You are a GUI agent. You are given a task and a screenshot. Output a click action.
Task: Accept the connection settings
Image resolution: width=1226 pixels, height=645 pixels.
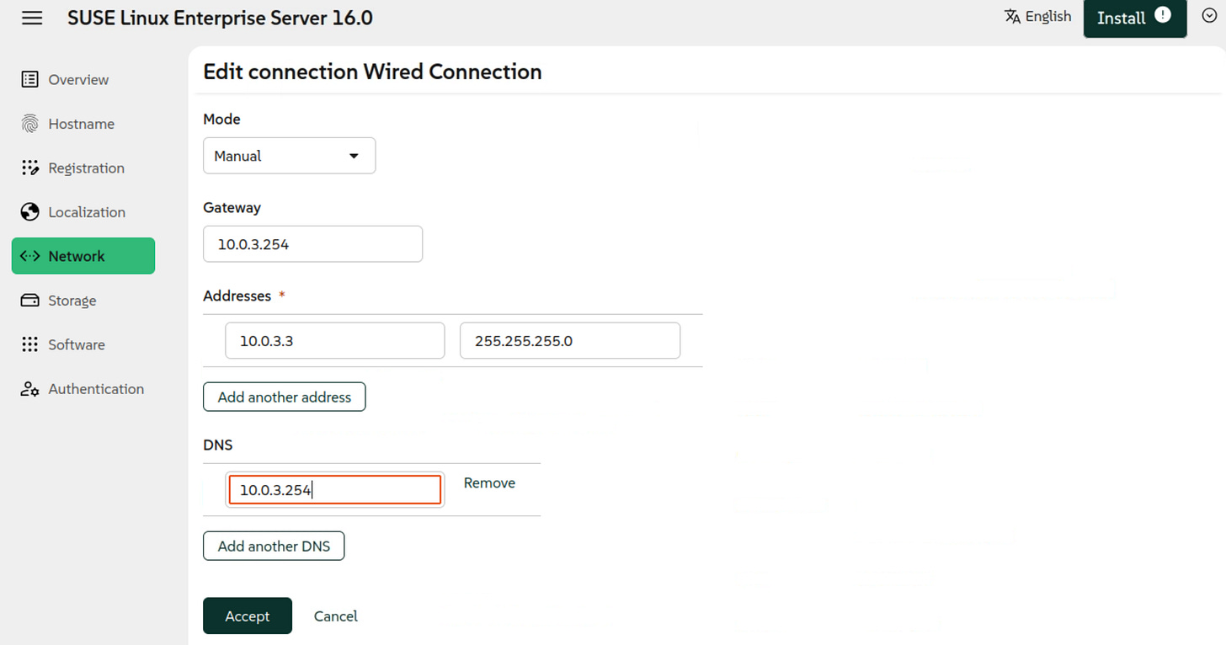[248, 616]
